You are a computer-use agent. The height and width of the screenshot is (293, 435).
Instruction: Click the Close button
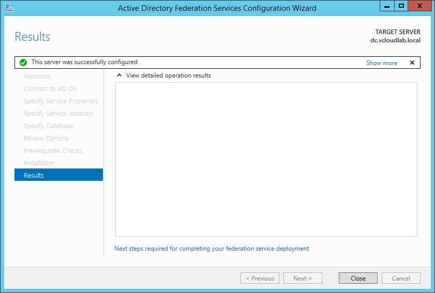(x=358, y=278)
